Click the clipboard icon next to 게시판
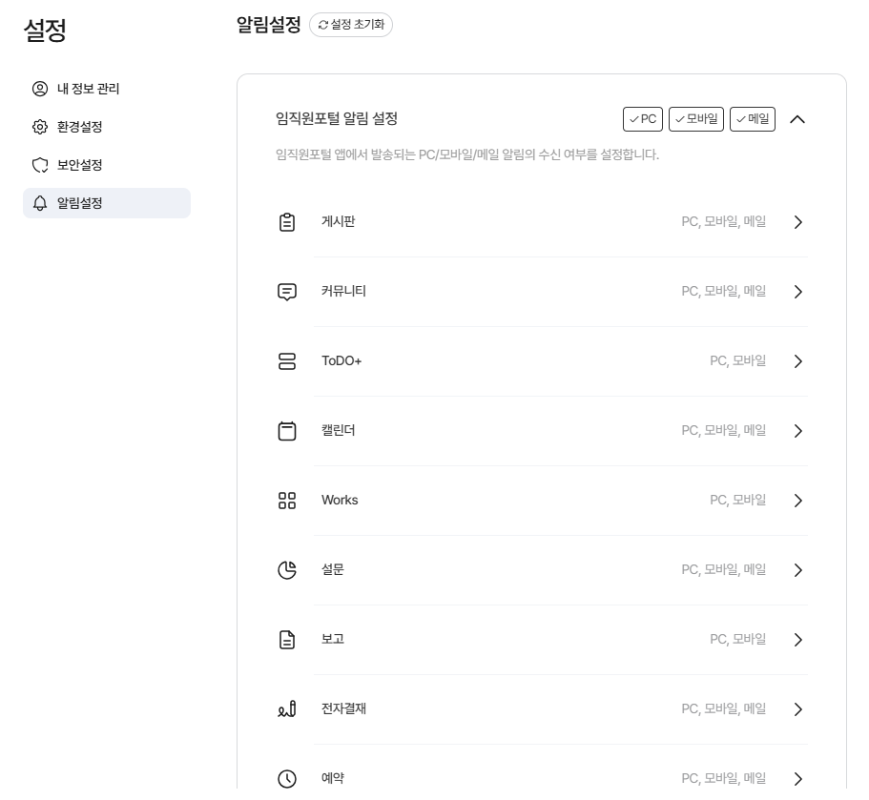This screenshot has height=800, width=869. click(x=287, y=222)
